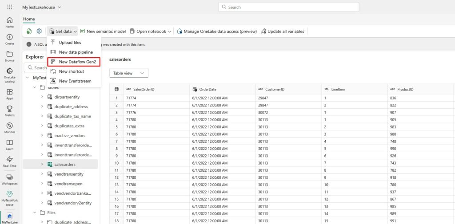Select New Dataflow Gen2 from menu
Screen dimensions: 455x224
pyautogui.click(x=74, y=62)
